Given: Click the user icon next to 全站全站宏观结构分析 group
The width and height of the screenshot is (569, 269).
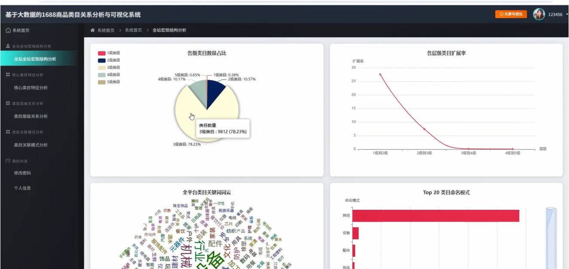Looking at the screenshot, I should pyautogui.click(x=7, y=45).
